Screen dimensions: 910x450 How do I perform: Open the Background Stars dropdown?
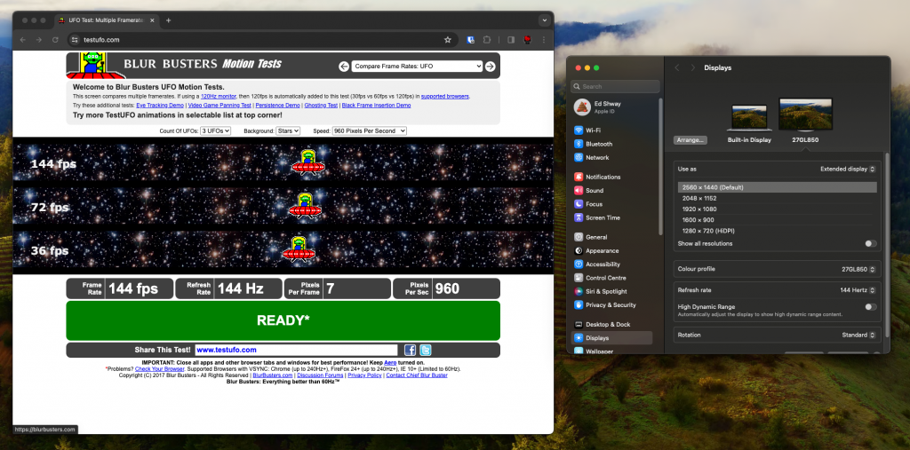click(x=288, y=131)
